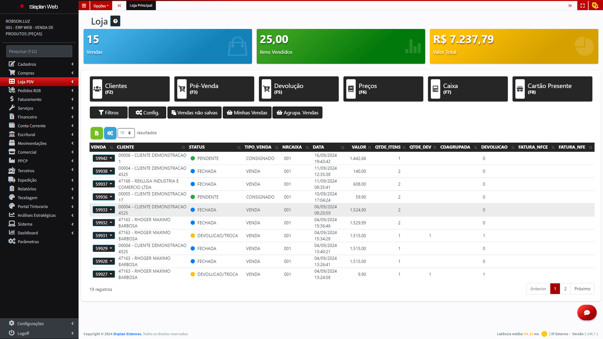Expand sale 59942 row dropdown
Viewport: 603px width, 339px height.
point(104,159)
